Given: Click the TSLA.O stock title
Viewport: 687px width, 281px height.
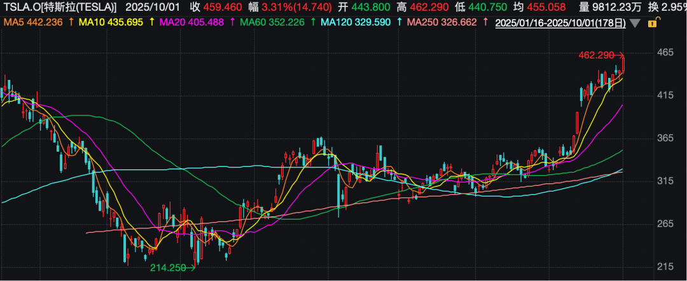Looking at the screenshot, I should 59,8.
